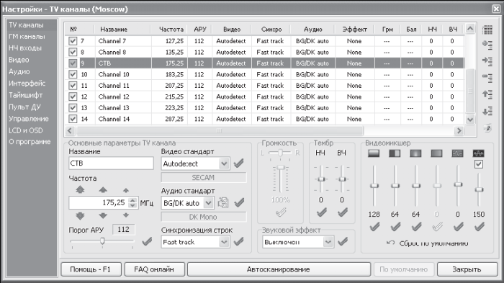Click channel list scroll-up arrow
This screenshot has width=504, height=283.
pos(470,29)
